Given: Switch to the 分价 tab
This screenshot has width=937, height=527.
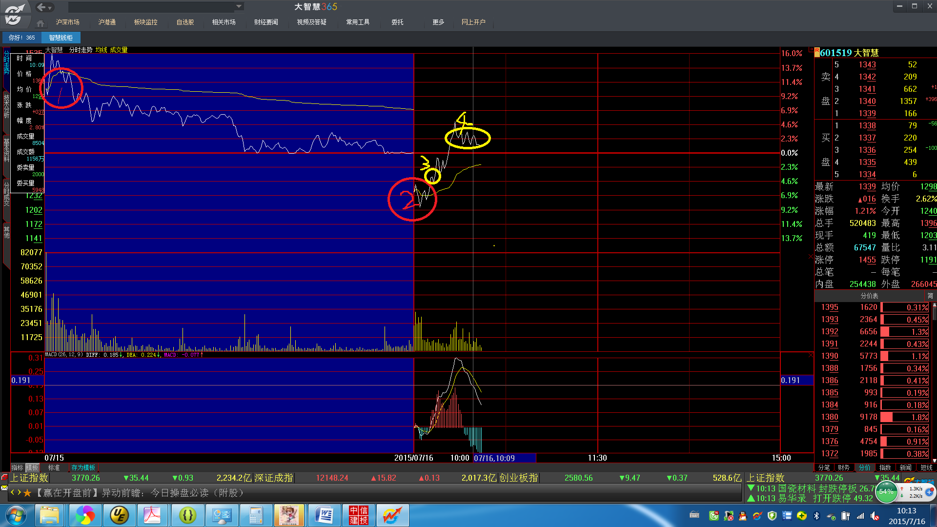Looking at the screenshot, I should 864,467.
